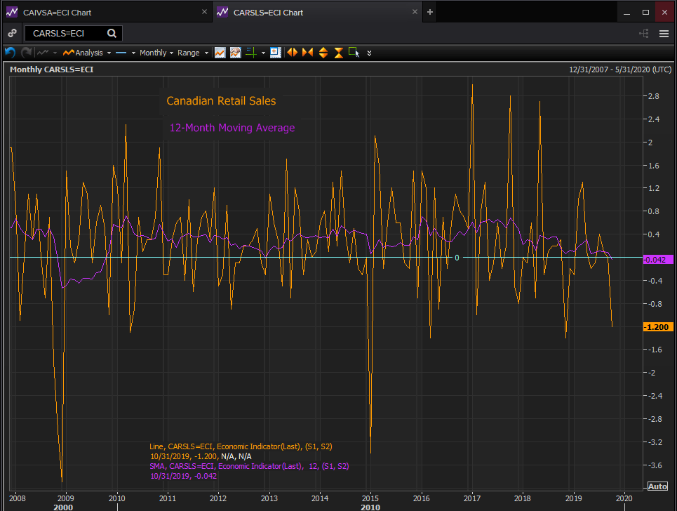This screenshot has width=677, height=511.
Task: Click the 12-Month Moving Average label
Action: (232, 128)
